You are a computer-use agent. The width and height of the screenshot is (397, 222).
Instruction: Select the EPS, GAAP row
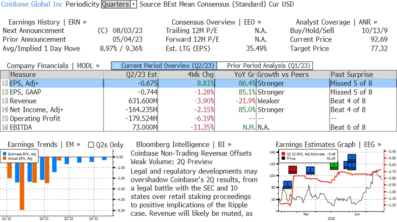click(x=198, y=92)
